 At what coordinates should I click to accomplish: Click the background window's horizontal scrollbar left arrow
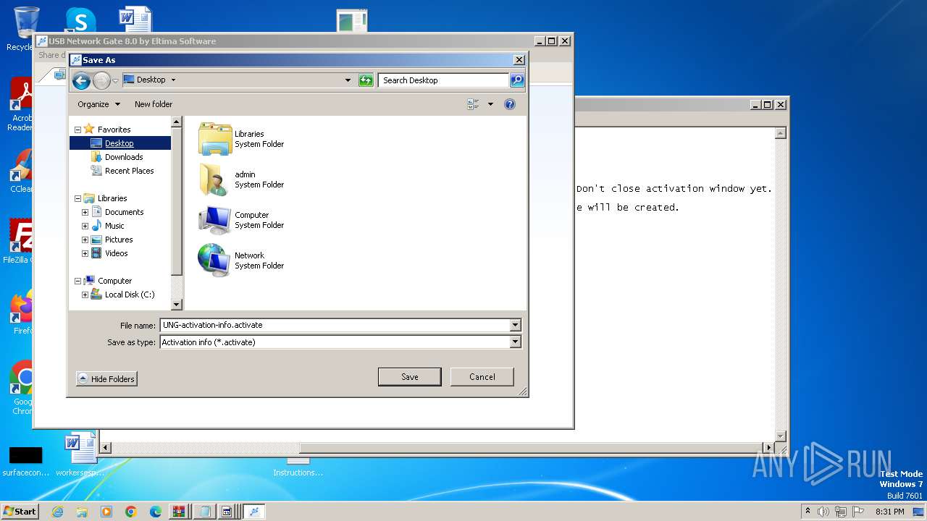click(106, 448)
